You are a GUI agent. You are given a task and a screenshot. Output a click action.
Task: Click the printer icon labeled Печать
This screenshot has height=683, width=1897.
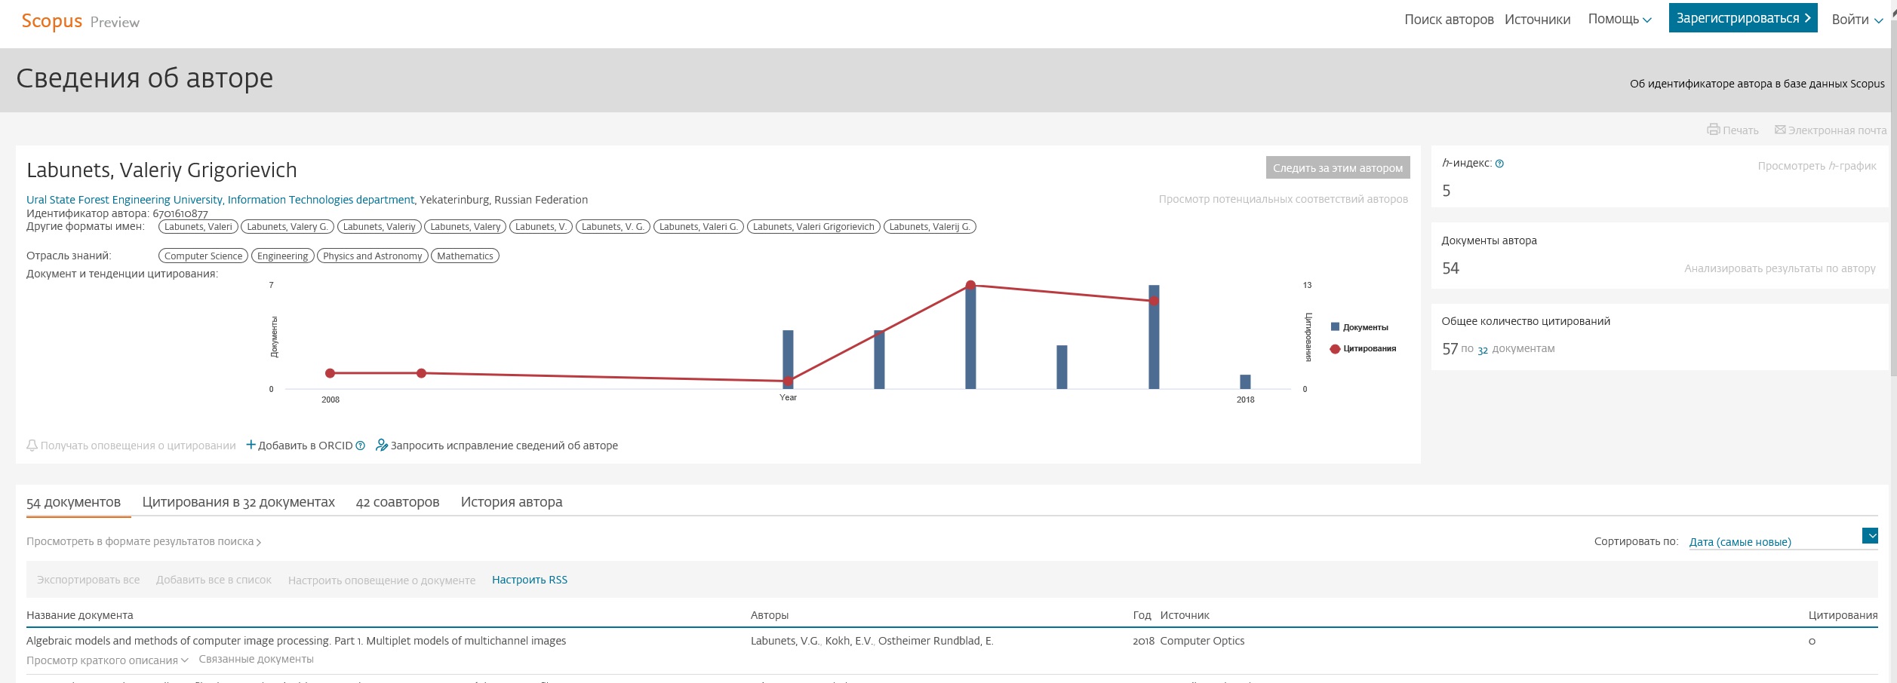tap(1713, 130)
